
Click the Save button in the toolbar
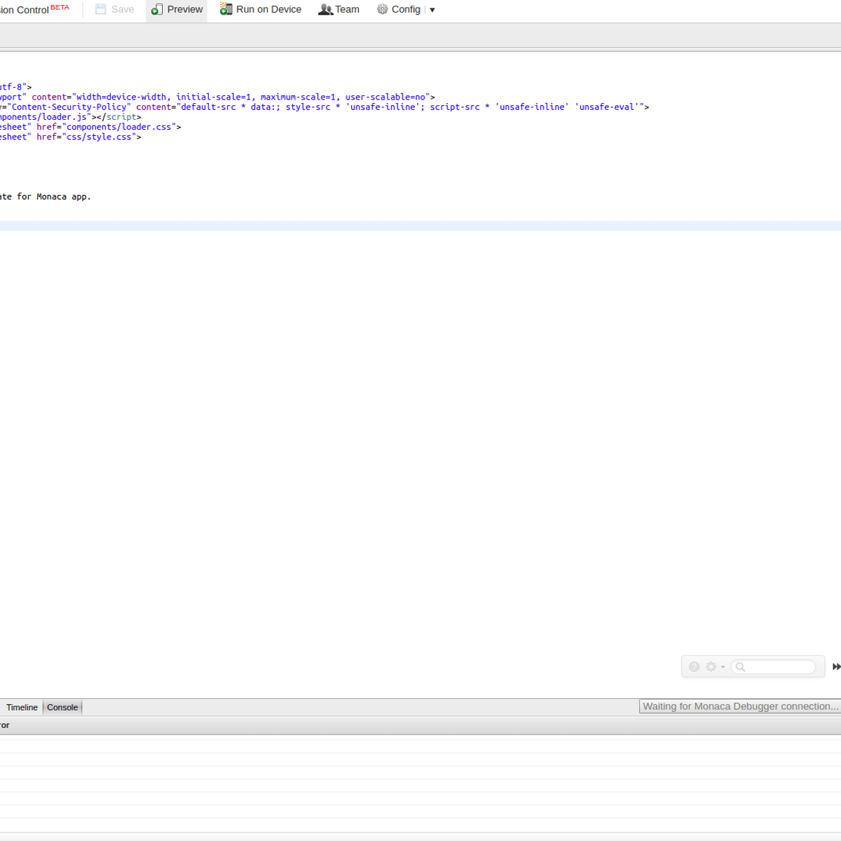point(114,10)
